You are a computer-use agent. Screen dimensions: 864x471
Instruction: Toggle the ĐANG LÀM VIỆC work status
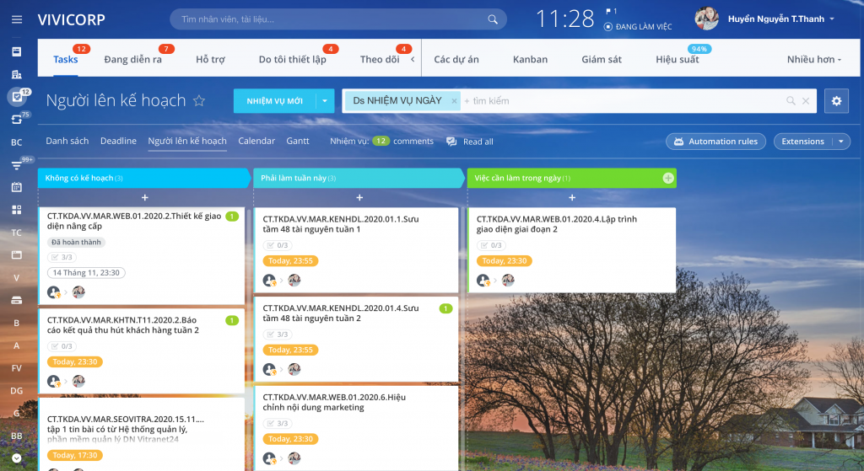pyautogui.click(x=638, y=26)
